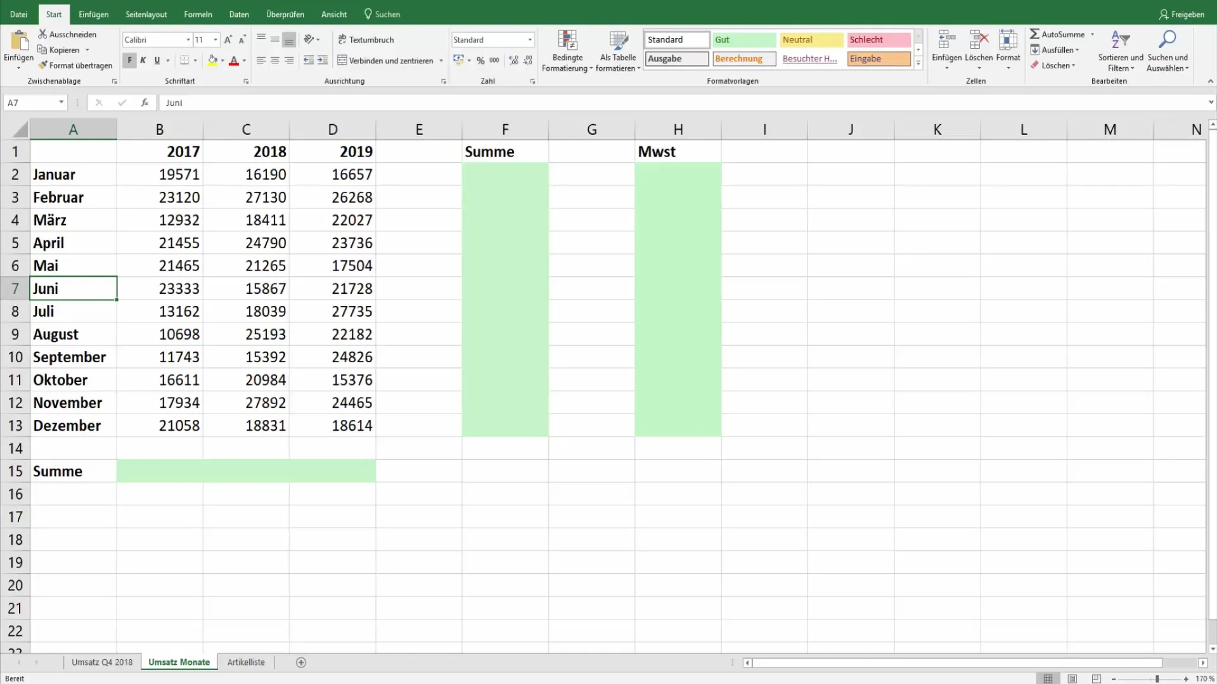1217x684 pixels.
Task: Open Als Tabelle formatieren
Action: (618, 51)
